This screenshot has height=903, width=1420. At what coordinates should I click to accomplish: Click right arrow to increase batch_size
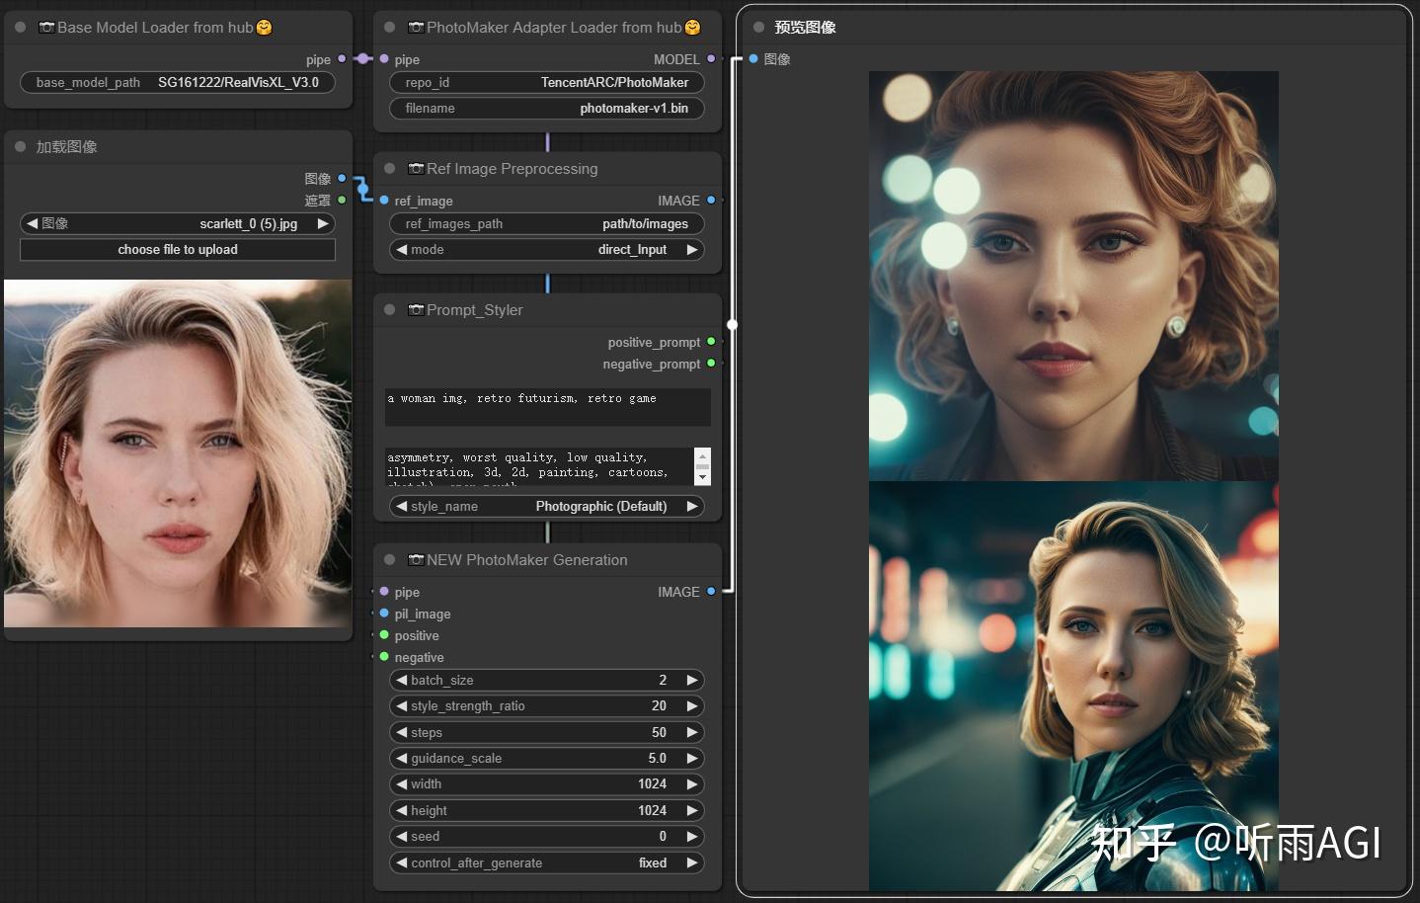click(692, 680)
